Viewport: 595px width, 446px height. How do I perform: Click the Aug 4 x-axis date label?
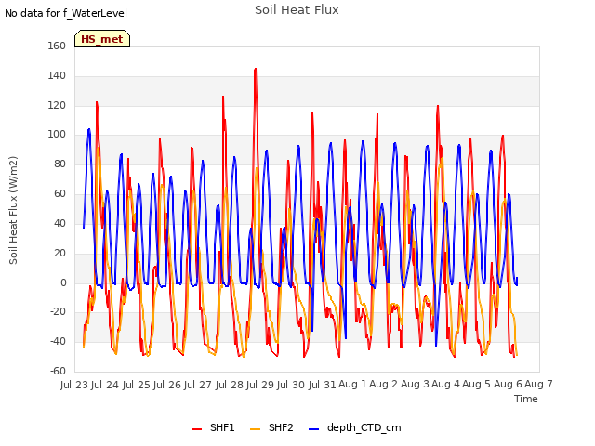click(445, 385)
